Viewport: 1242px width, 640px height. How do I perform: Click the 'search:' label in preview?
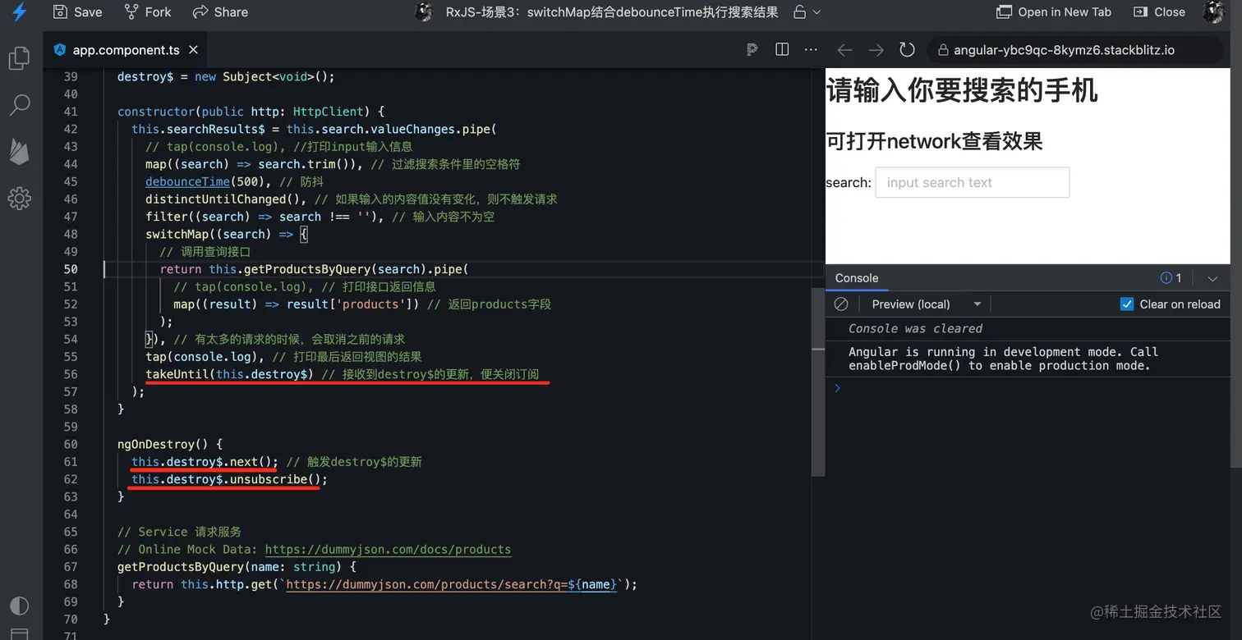click(849, 182)
